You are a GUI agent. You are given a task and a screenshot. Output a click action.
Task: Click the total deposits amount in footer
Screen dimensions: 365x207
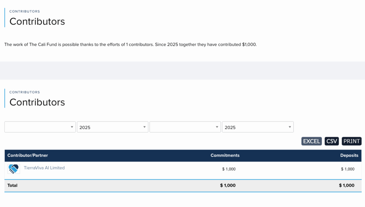346,186
